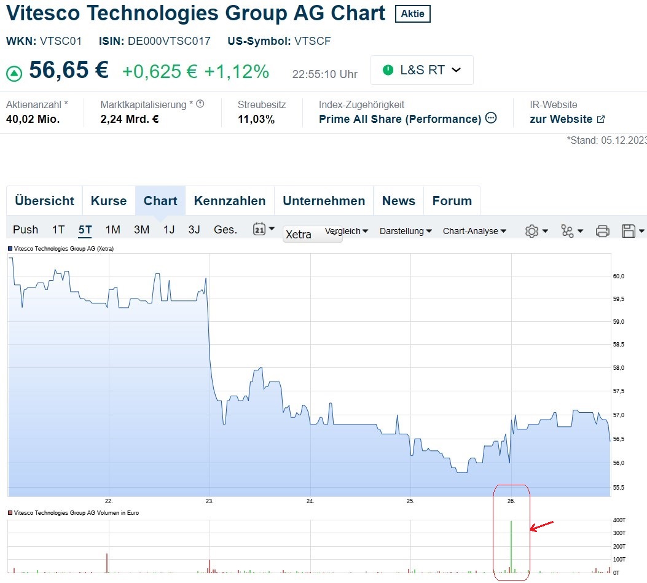Open the Unternehmen tab
This screenshot has height=583, width=647.
click(324, 200)
